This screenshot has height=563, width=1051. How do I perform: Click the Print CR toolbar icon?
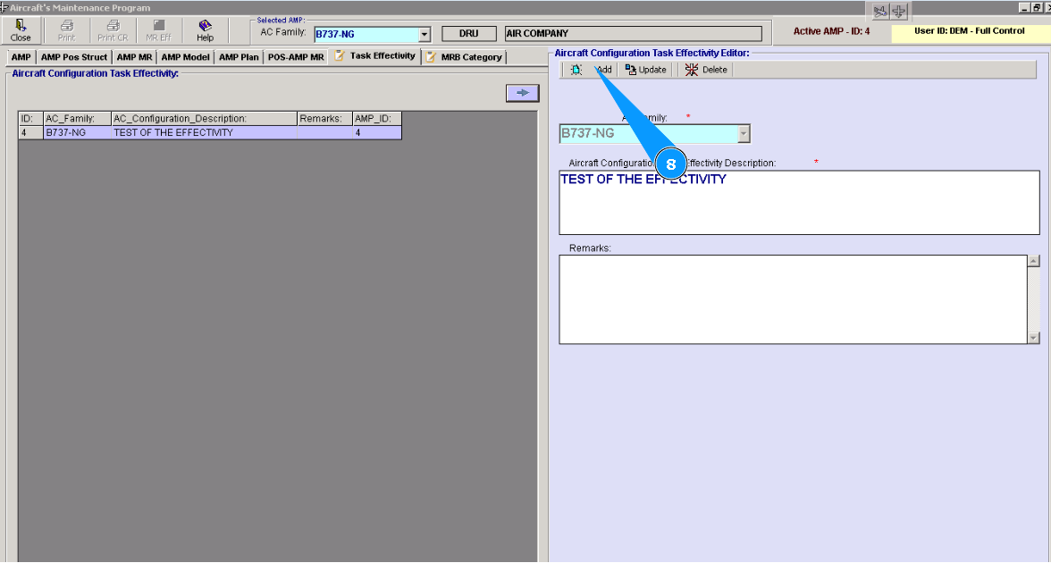pos(113,30)
